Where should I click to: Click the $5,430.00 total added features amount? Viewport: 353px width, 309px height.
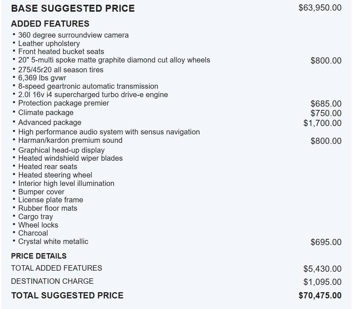tap(322, 269)
